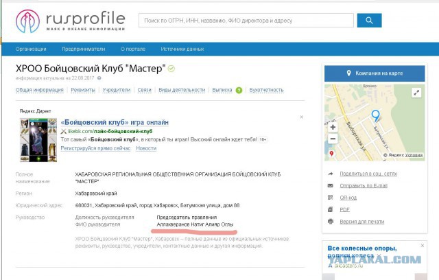Click the red marker icon on map
This screenshot has height=280, width=439.
tap(332, 154)
